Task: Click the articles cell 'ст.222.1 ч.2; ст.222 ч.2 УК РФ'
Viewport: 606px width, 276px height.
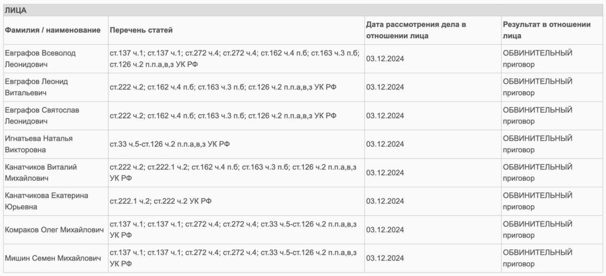Action: tap(160, 201)
